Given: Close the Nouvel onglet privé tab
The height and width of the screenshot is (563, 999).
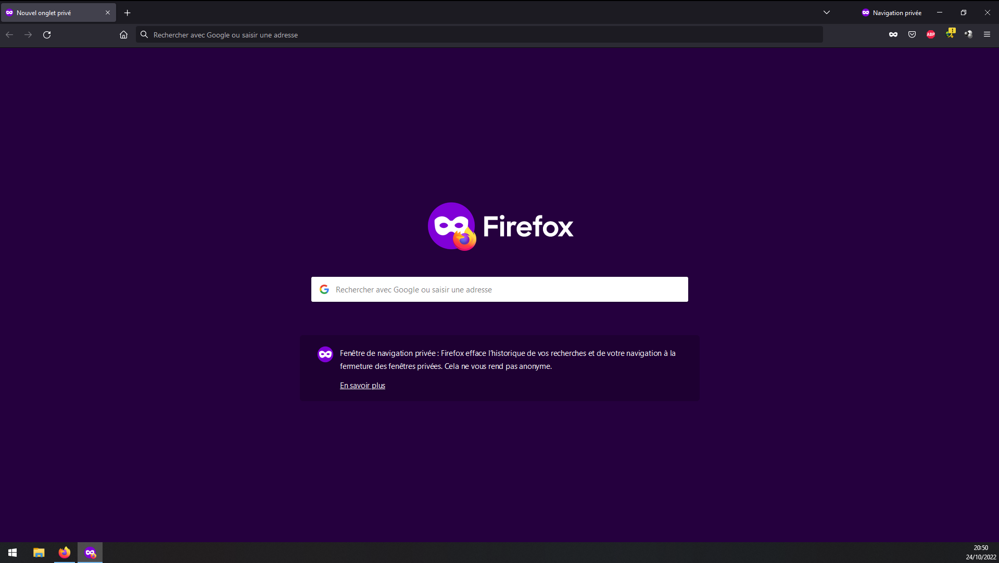Looking at the screenshot, I should [x=108, y=13].
